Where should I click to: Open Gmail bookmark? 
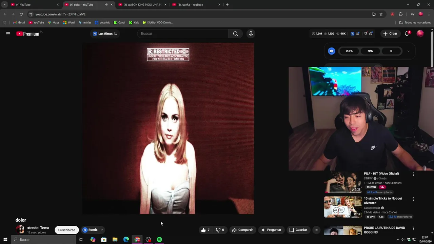point(19,23)
